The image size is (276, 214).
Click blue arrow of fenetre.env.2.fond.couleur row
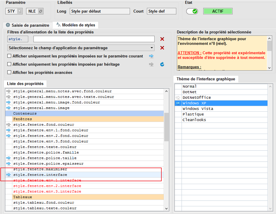[x=9, y=136]
